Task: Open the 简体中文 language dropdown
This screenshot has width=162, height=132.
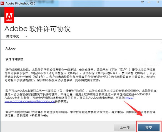Action: click(17, 36)
